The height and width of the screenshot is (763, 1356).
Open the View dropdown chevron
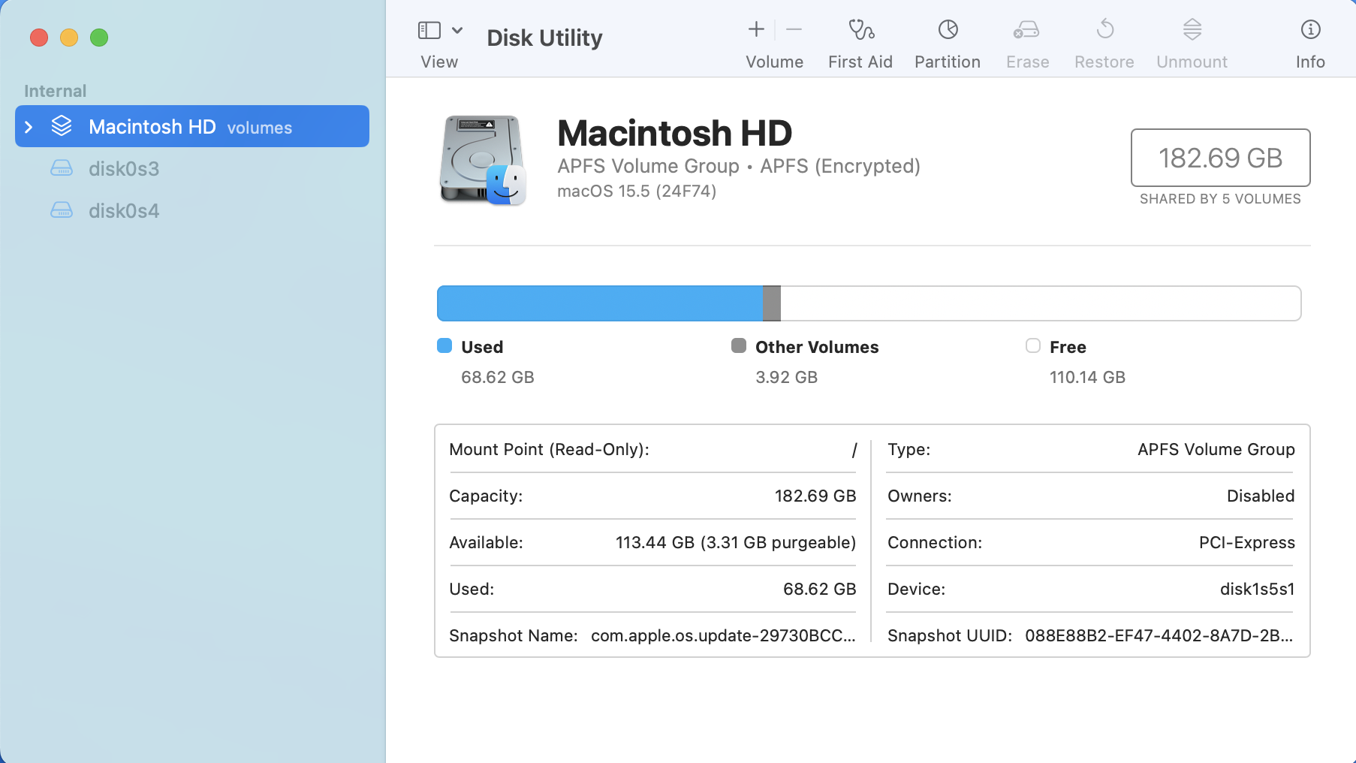pyautogui.click(x=457, y=31)
